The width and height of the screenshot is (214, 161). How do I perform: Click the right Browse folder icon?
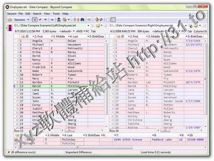coord(196,26)
